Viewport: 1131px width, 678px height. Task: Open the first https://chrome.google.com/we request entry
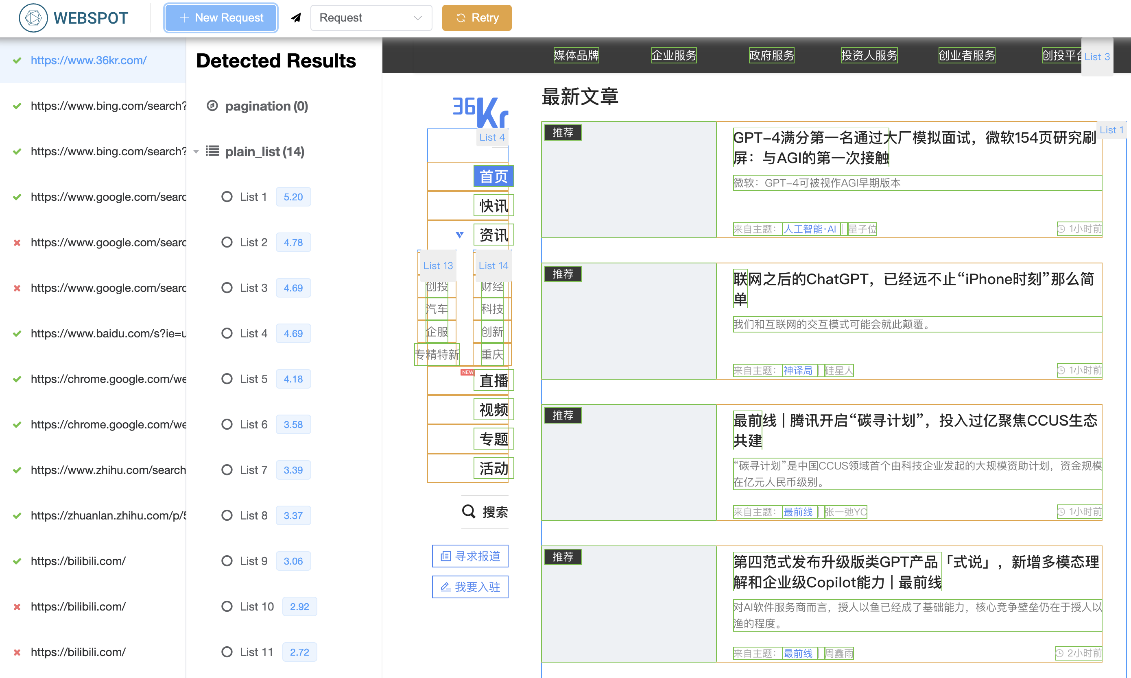tap(93, 379)
